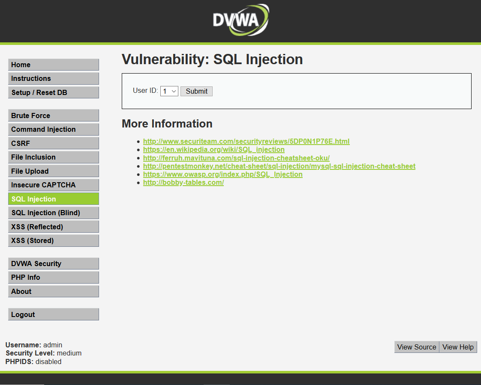Go to the Home page

[x=54, y=65]
